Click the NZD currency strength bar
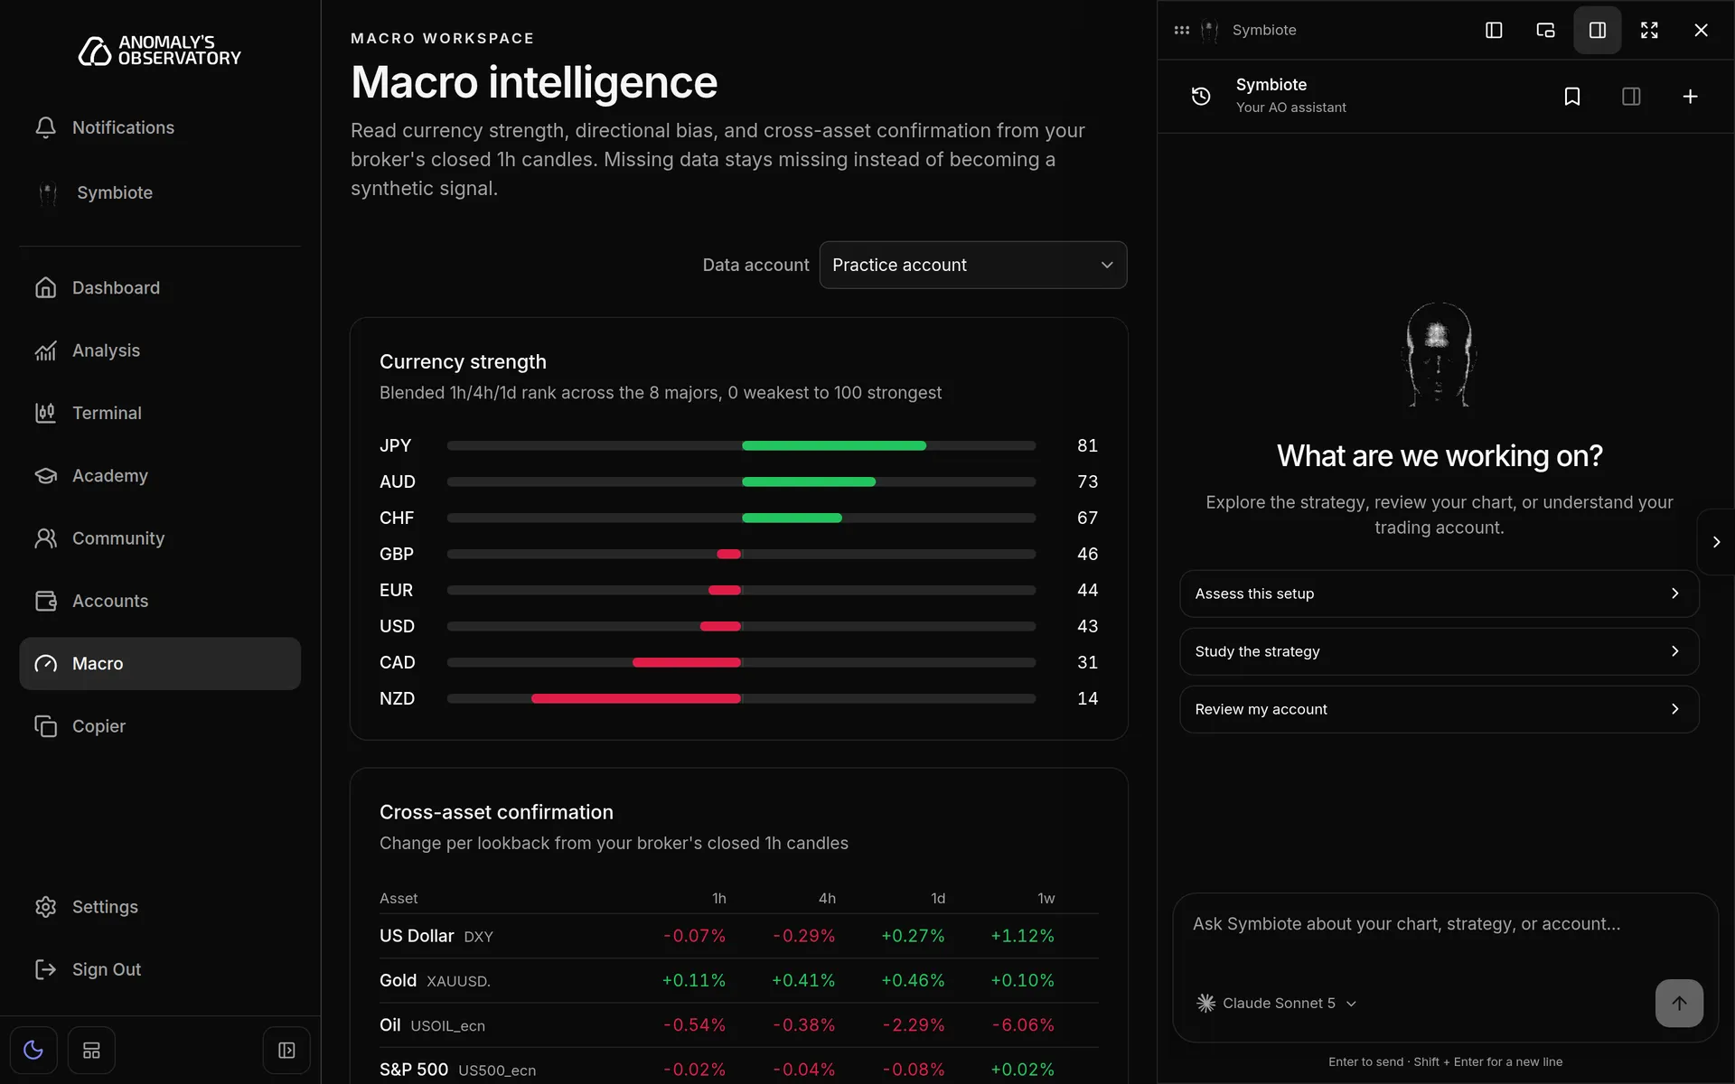1735x1084 pixels. 741,698
